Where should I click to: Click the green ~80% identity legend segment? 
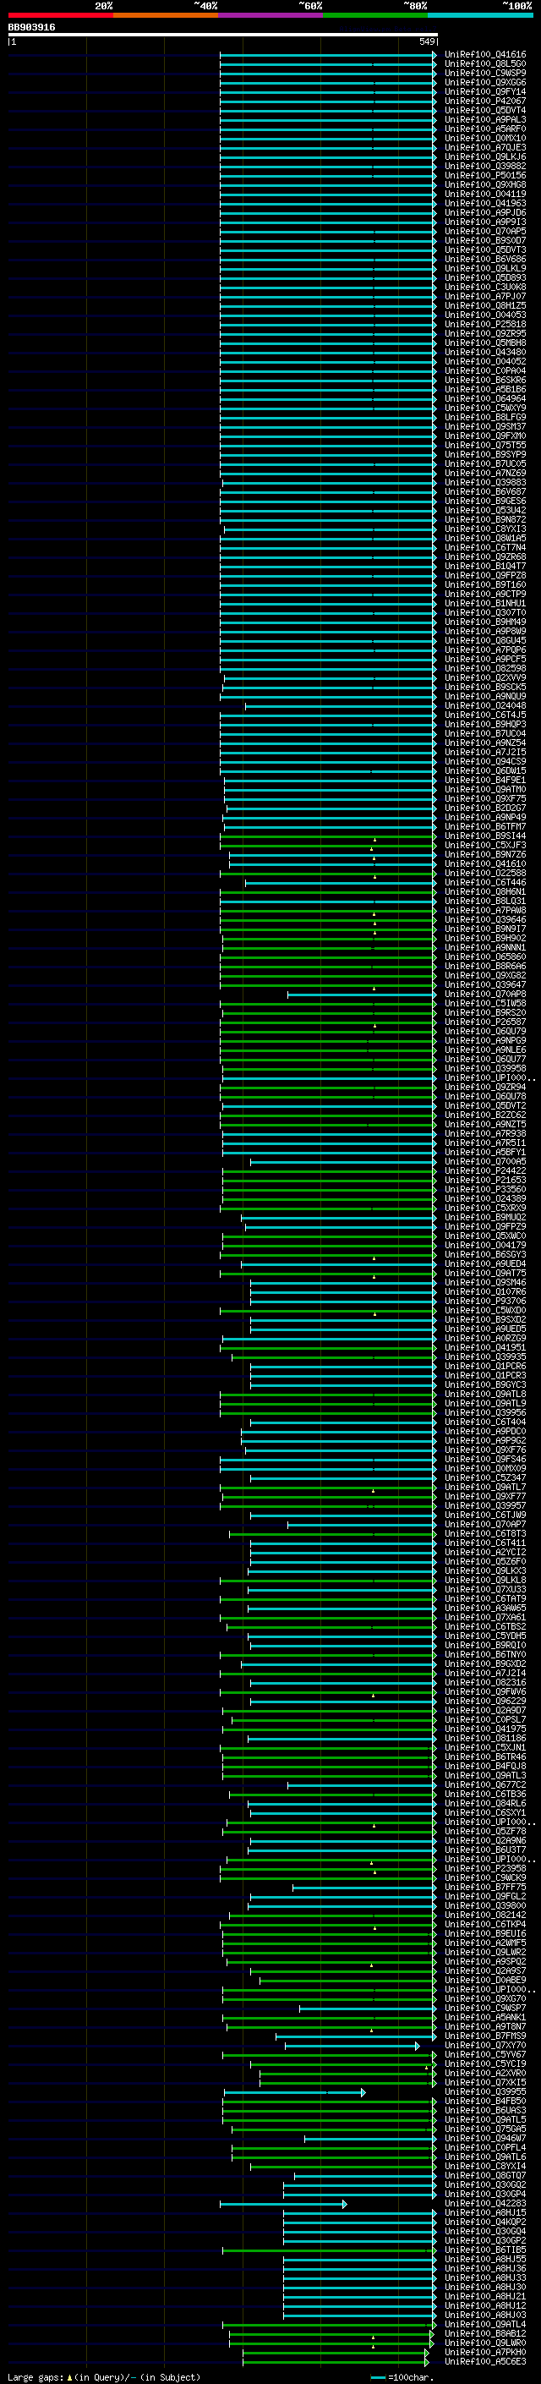point(375,15)
